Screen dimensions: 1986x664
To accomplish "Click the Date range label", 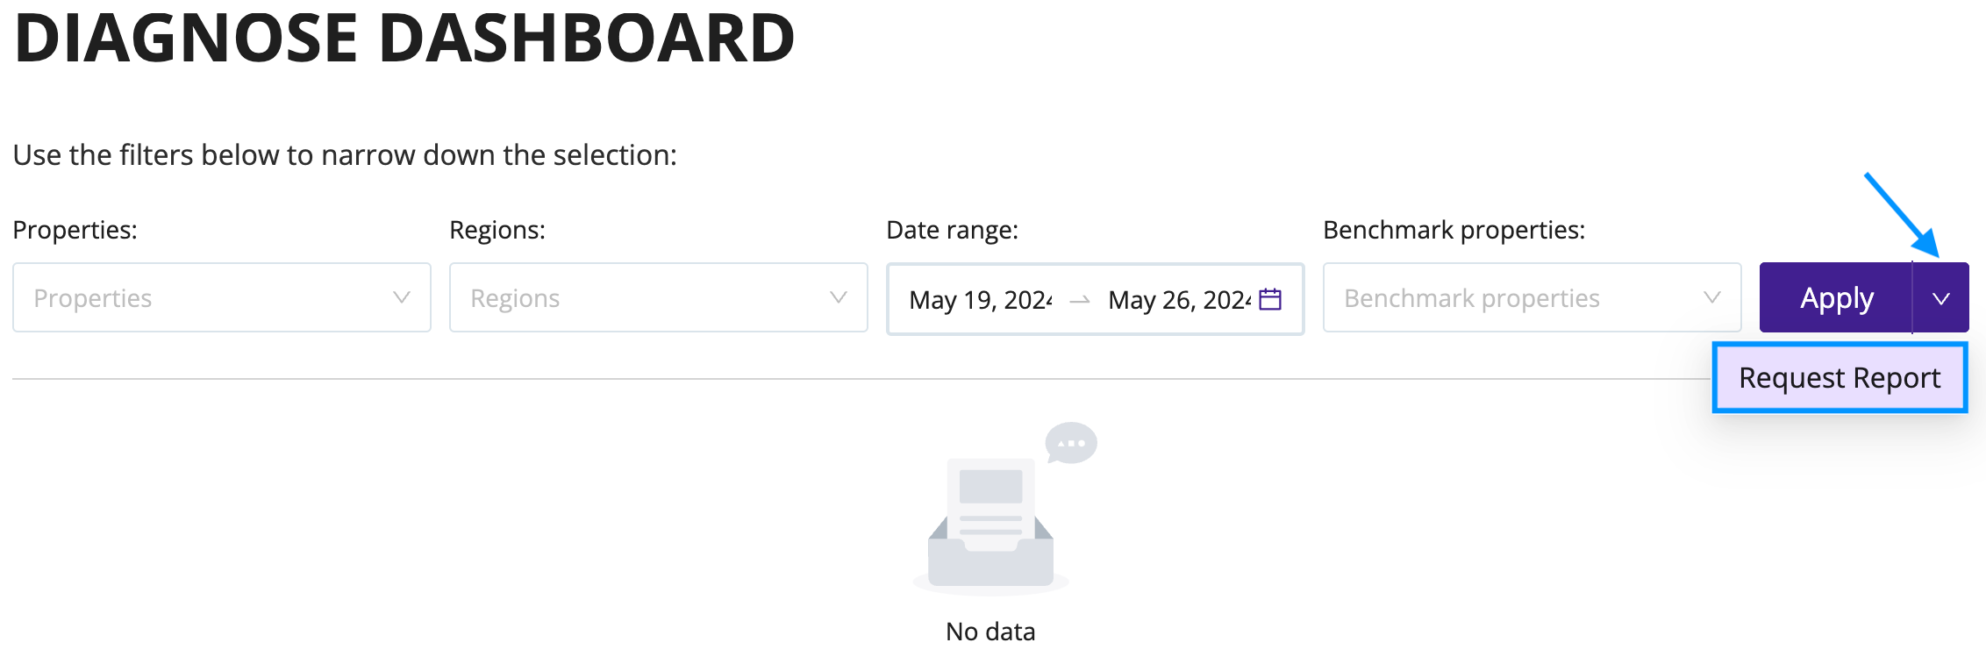I will click(953, 230).
